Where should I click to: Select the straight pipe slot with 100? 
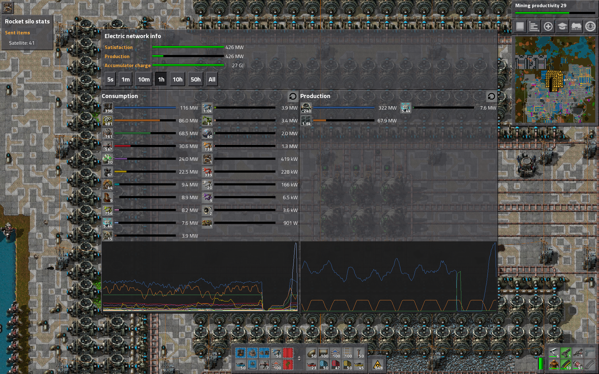click(x=324, y=353)
